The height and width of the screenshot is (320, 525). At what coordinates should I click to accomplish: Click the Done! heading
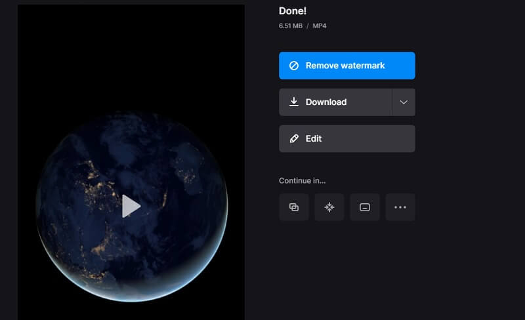[293, 11]
